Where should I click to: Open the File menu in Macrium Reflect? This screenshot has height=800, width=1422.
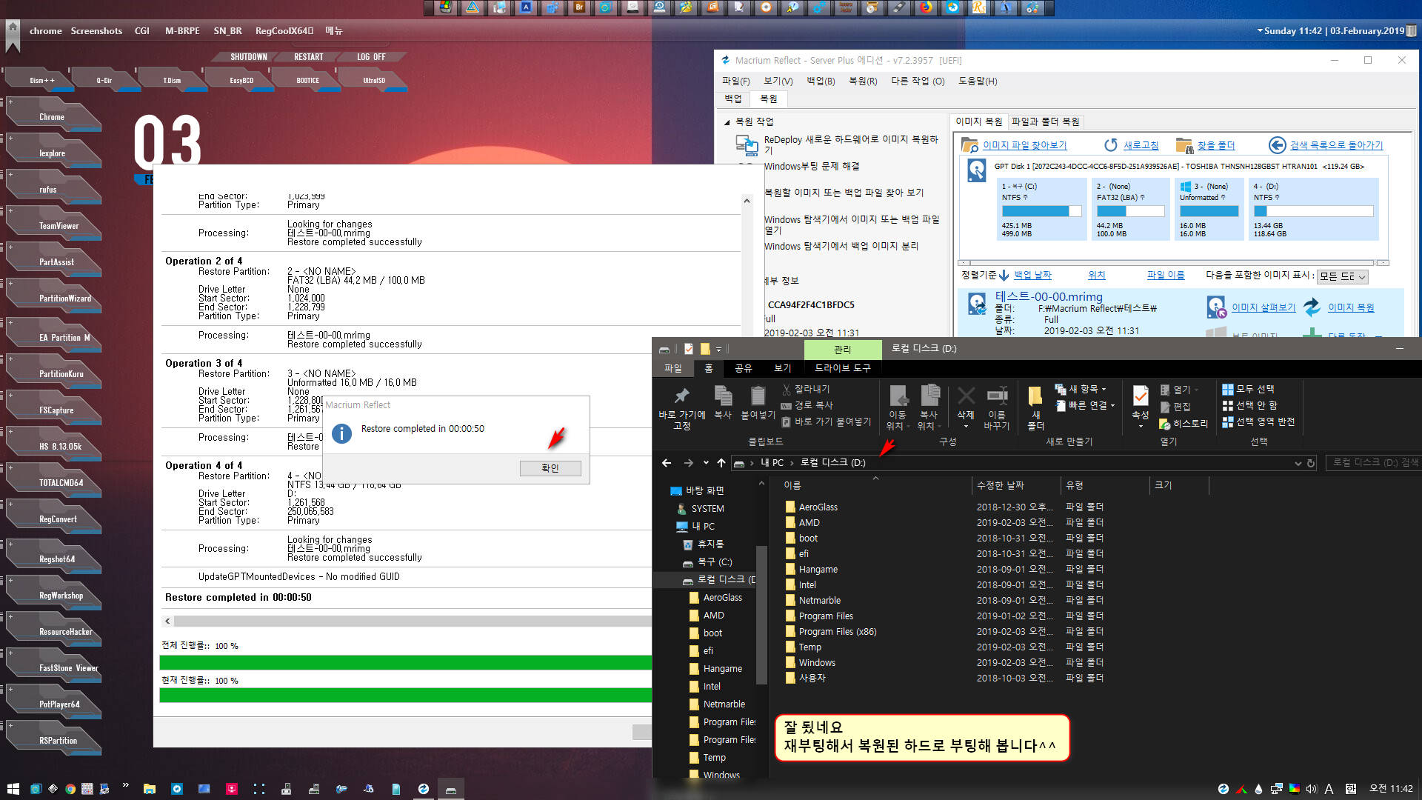point(735,81)
